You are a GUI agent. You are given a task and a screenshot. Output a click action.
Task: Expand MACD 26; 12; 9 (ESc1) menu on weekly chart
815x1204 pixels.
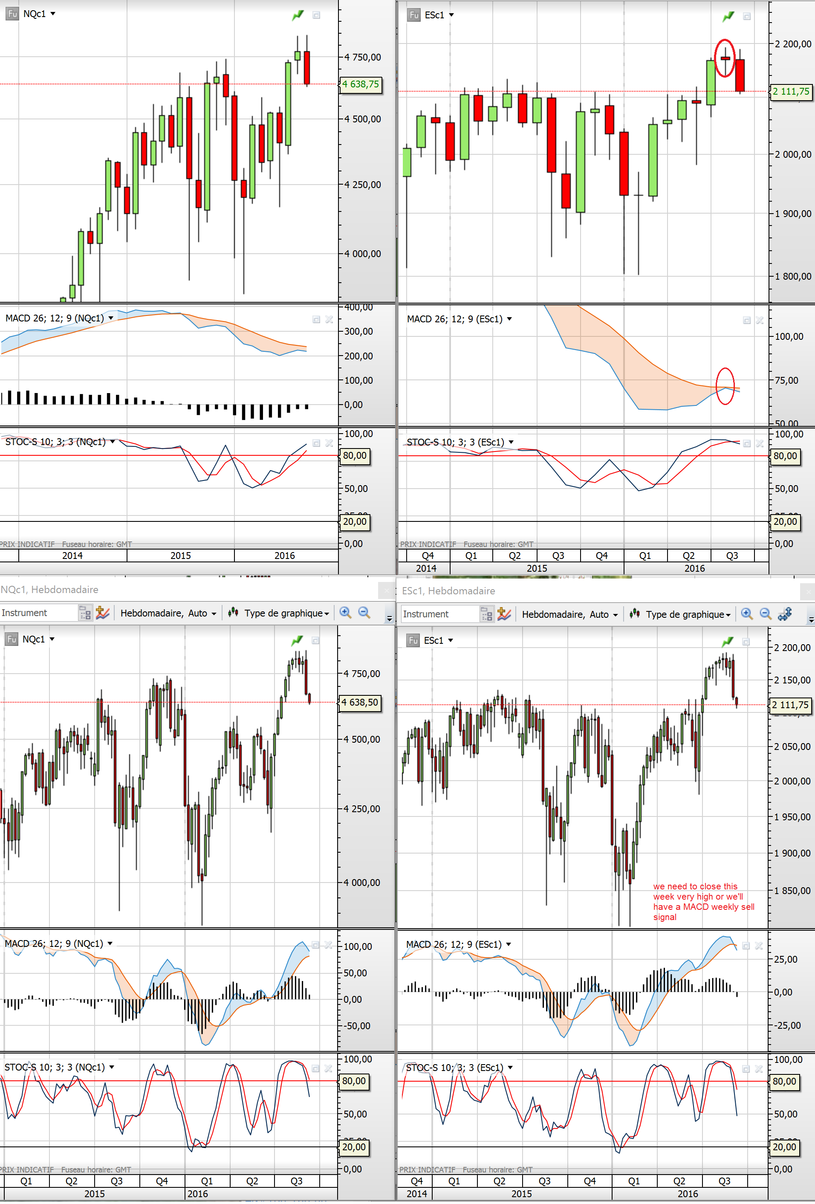click(x=509, y=945)
